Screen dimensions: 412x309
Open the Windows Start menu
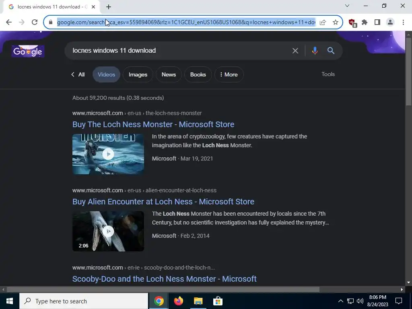pos(10,301)
